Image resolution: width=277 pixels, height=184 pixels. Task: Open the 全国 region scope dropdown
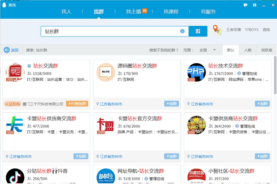click(205, 50)
